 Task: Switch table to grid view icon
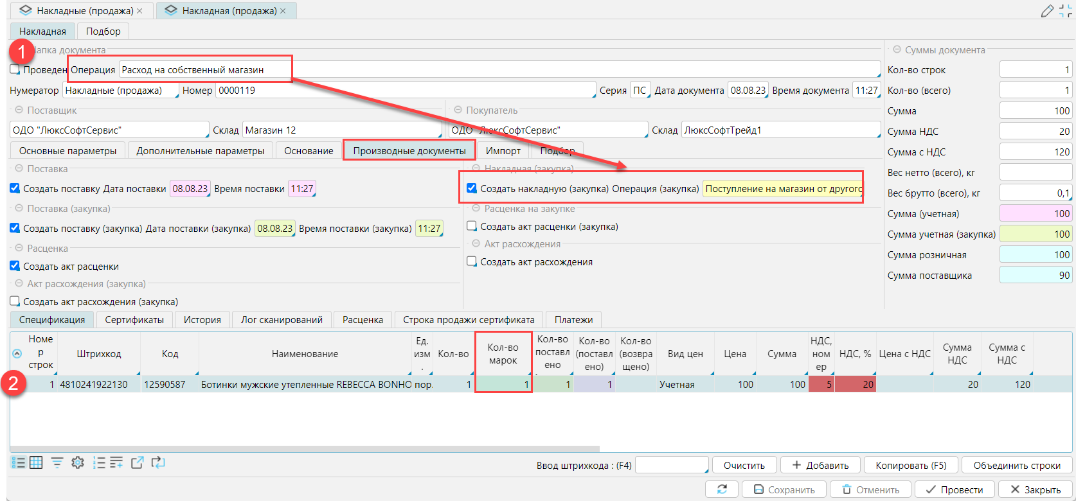pos(36,462)
